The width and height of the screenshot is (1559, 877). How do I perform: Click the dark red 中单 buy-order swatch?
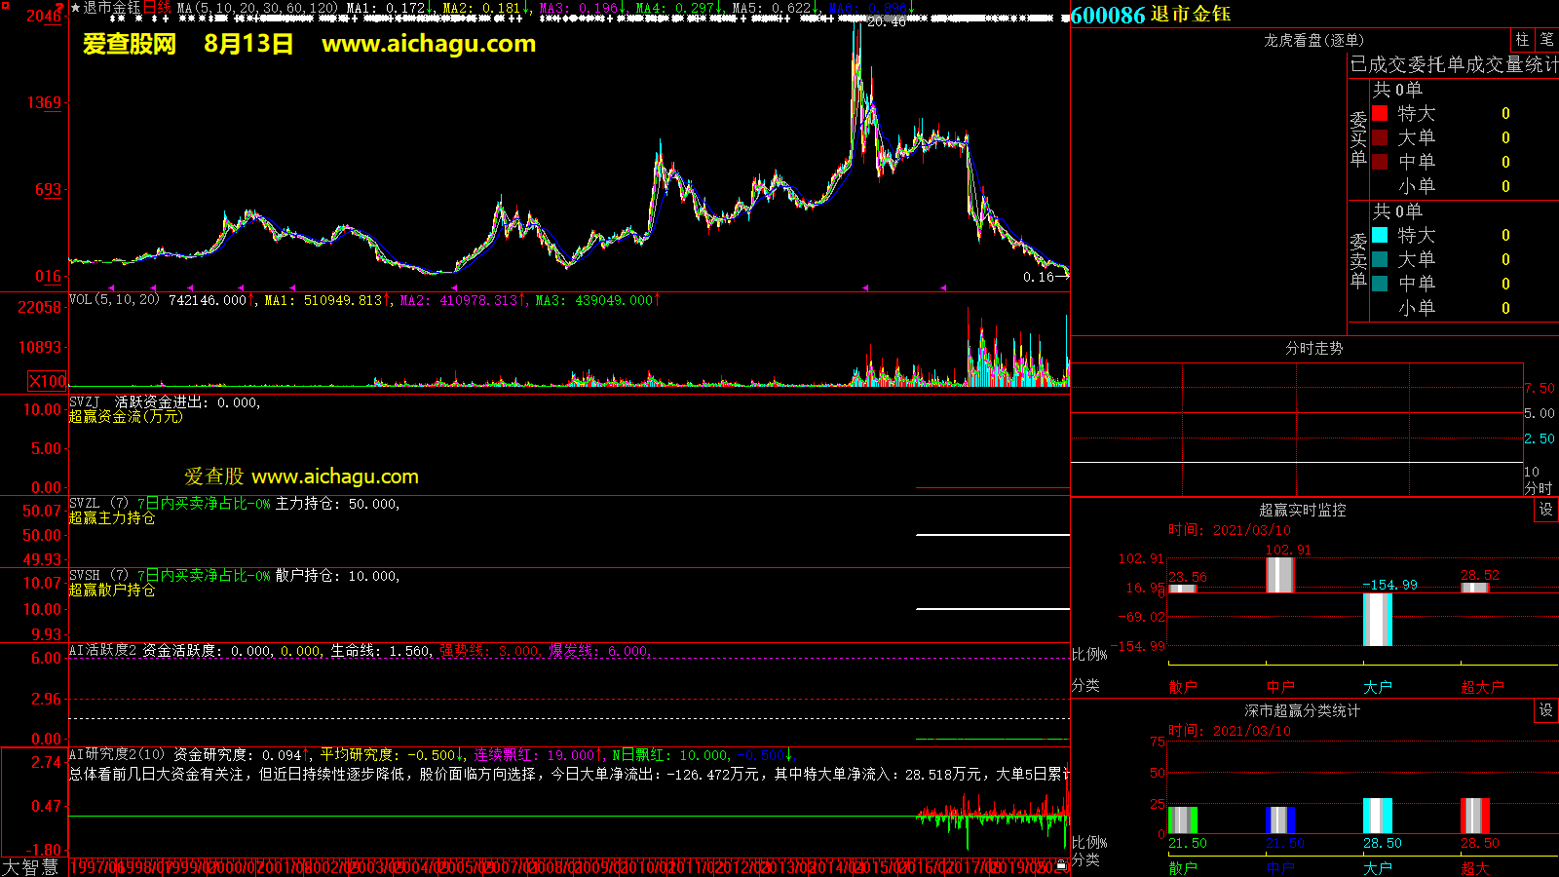(1380, 162)
